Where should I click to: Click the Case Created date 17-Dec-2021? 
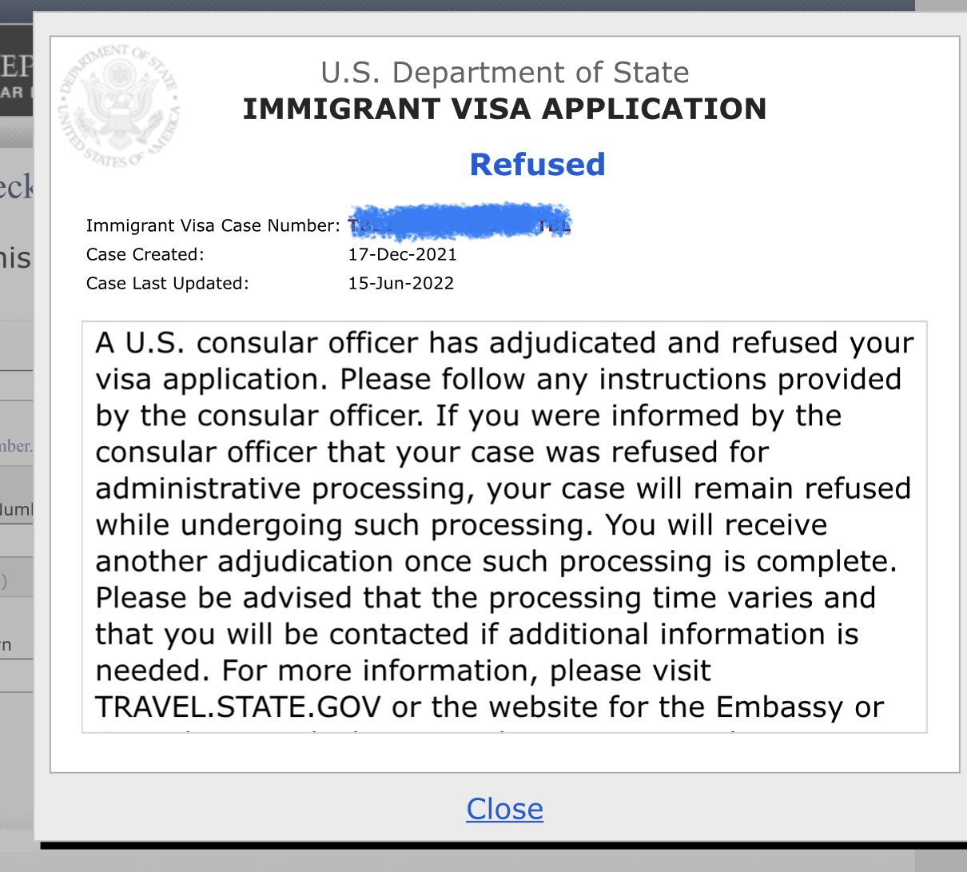point(402,255)
